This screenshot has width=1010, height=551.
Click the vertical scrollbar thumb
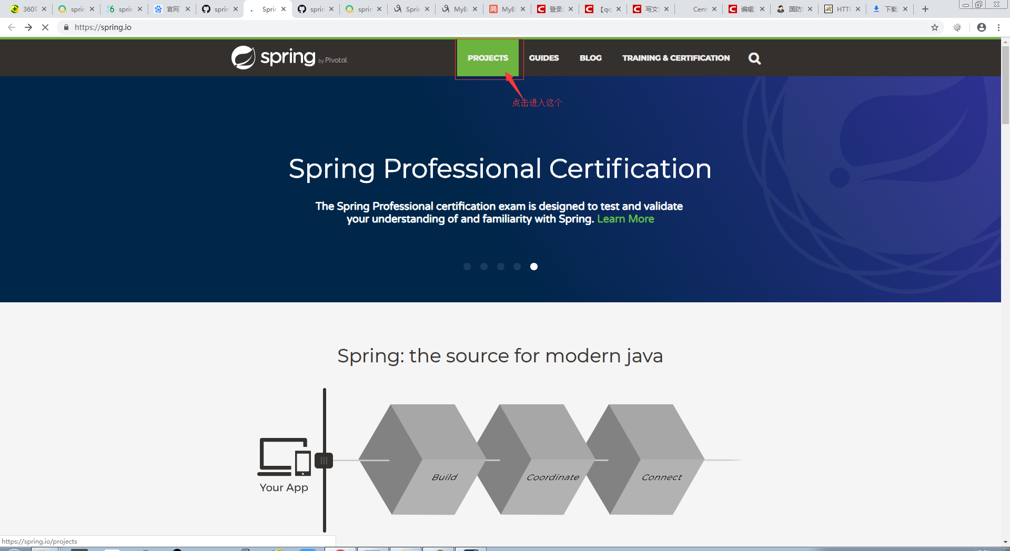point(1005,85)
